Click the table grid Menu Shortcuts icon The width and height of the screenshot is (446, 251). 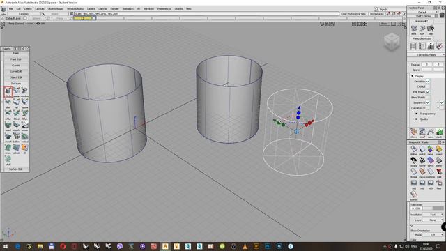click(413, 46)
